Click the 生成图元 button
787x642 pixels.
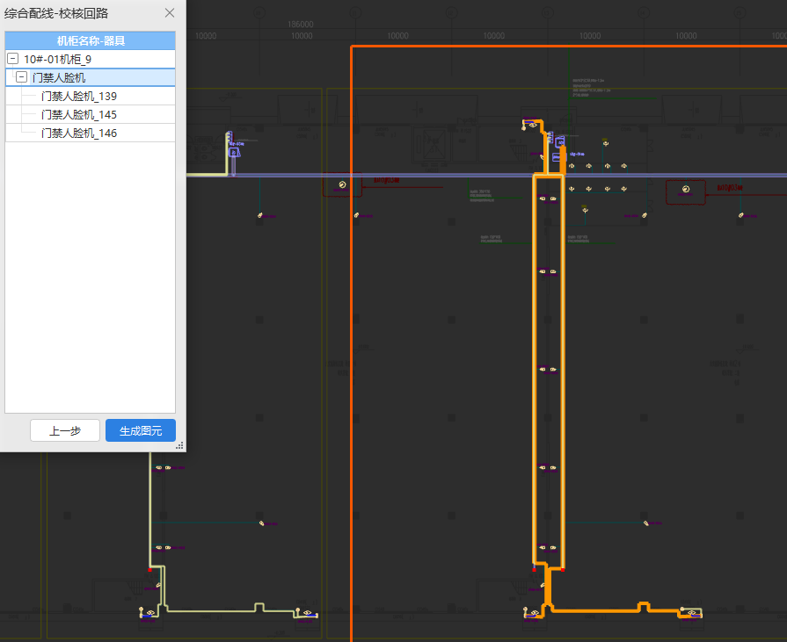[141, 430]
